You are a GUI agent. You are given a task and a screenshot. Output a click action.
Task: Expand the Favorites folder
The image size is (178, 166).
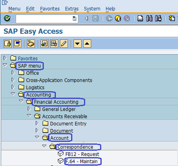coord(5,58)
